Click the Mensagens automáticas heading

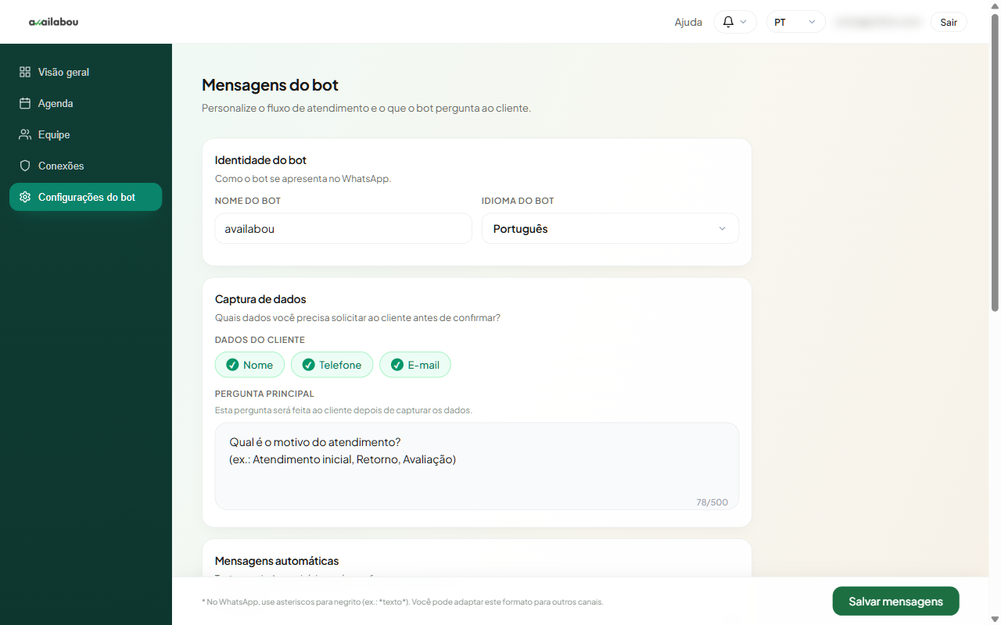pos(277,561)
